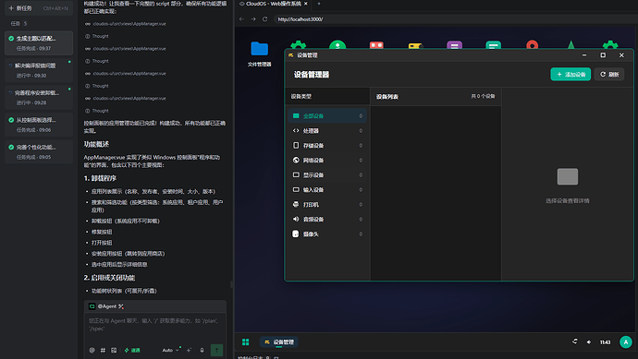Image resolution: width=638 pixels, height=359 pixels.
Task: Switch to the CloudOS browser tab
Action: (273, 4)
